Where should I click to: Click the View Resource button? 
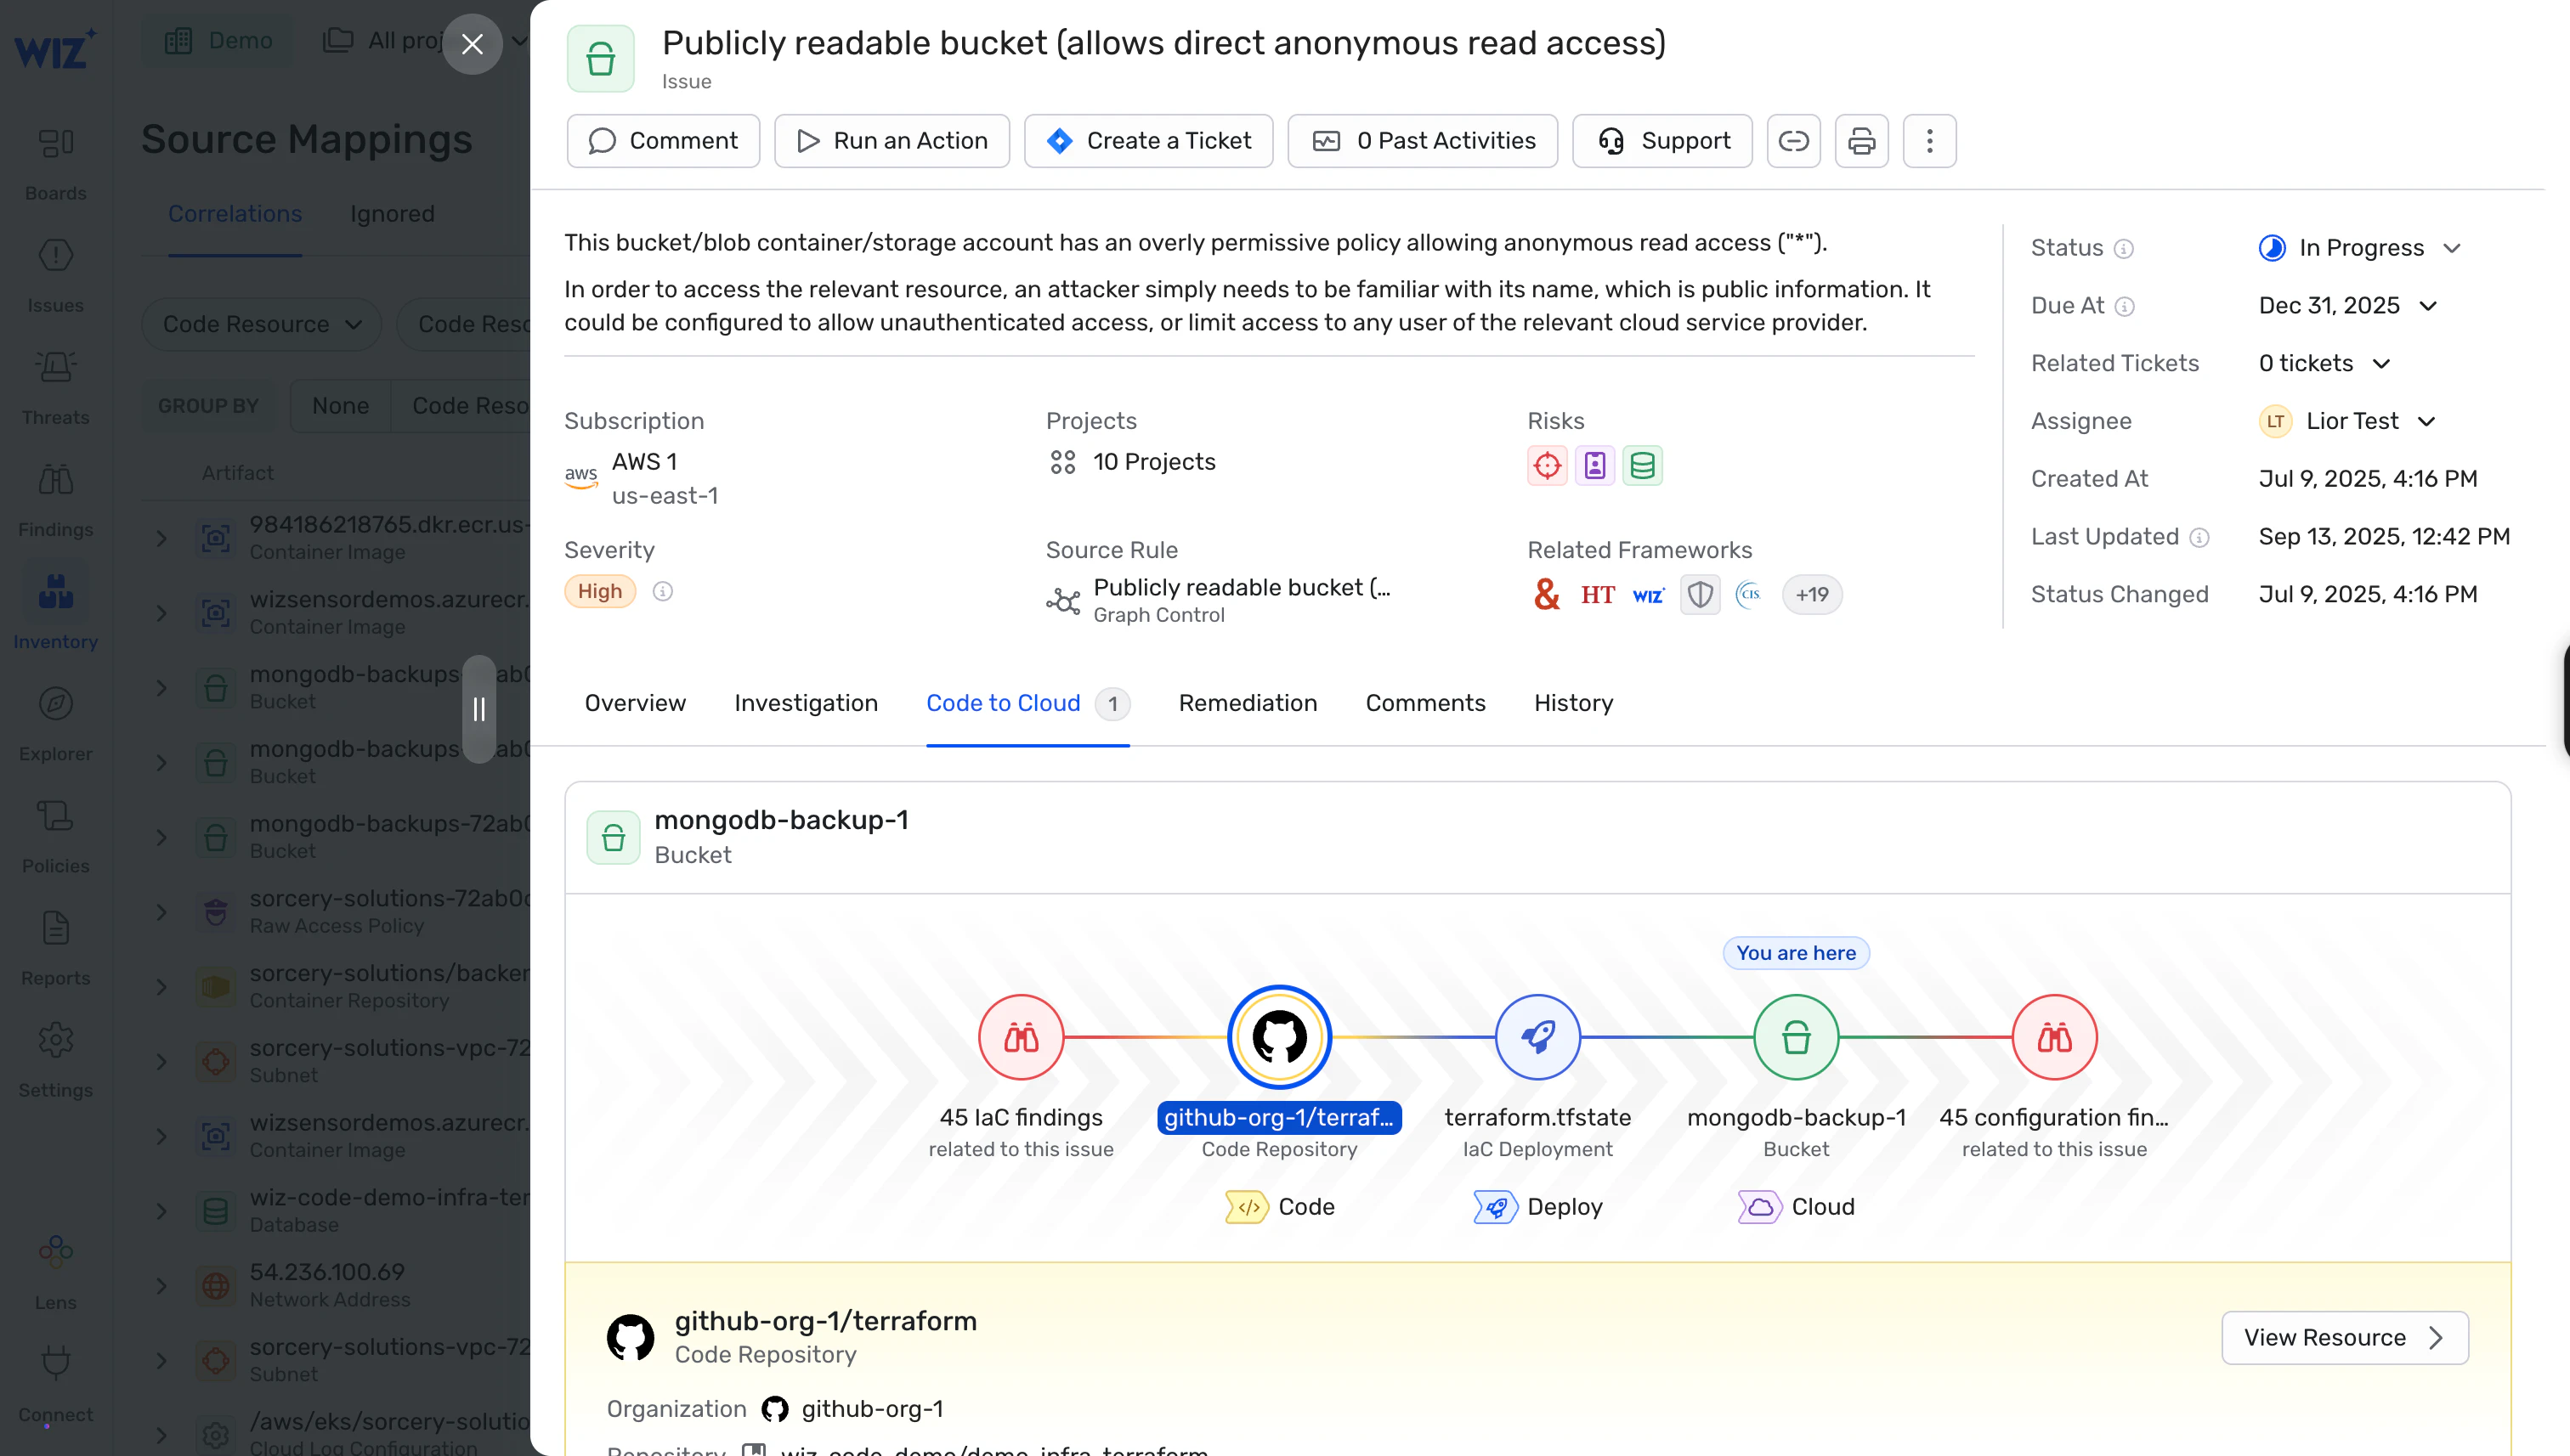tap(2345, 1338)
